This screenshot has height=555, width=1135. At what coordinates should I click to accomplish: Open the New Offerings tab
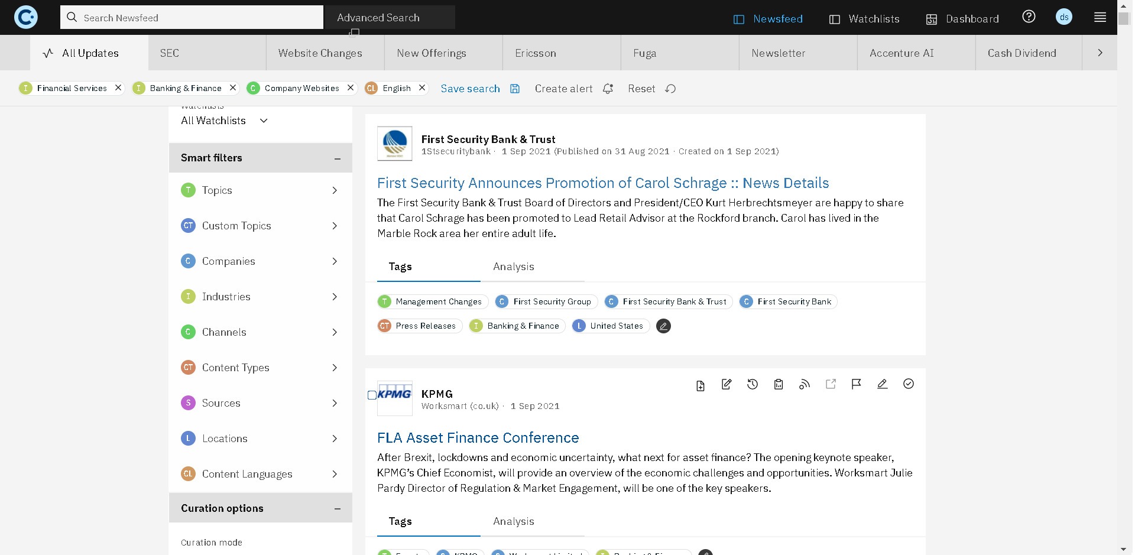click(443, 53)
